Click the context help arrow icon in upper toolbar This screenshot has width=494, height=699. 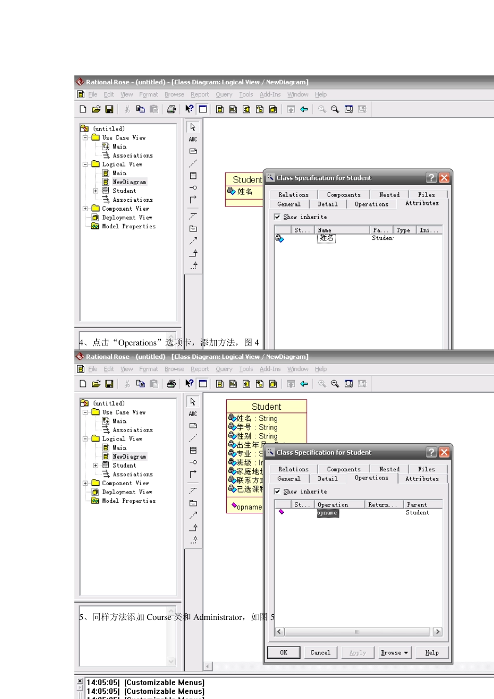[x=189, y=109]
